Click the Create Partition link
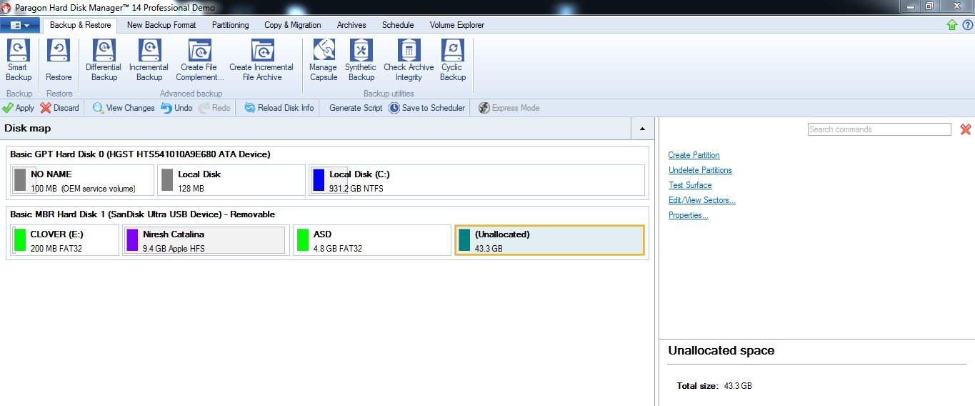The image size is (975, 406). coord(694,155)
